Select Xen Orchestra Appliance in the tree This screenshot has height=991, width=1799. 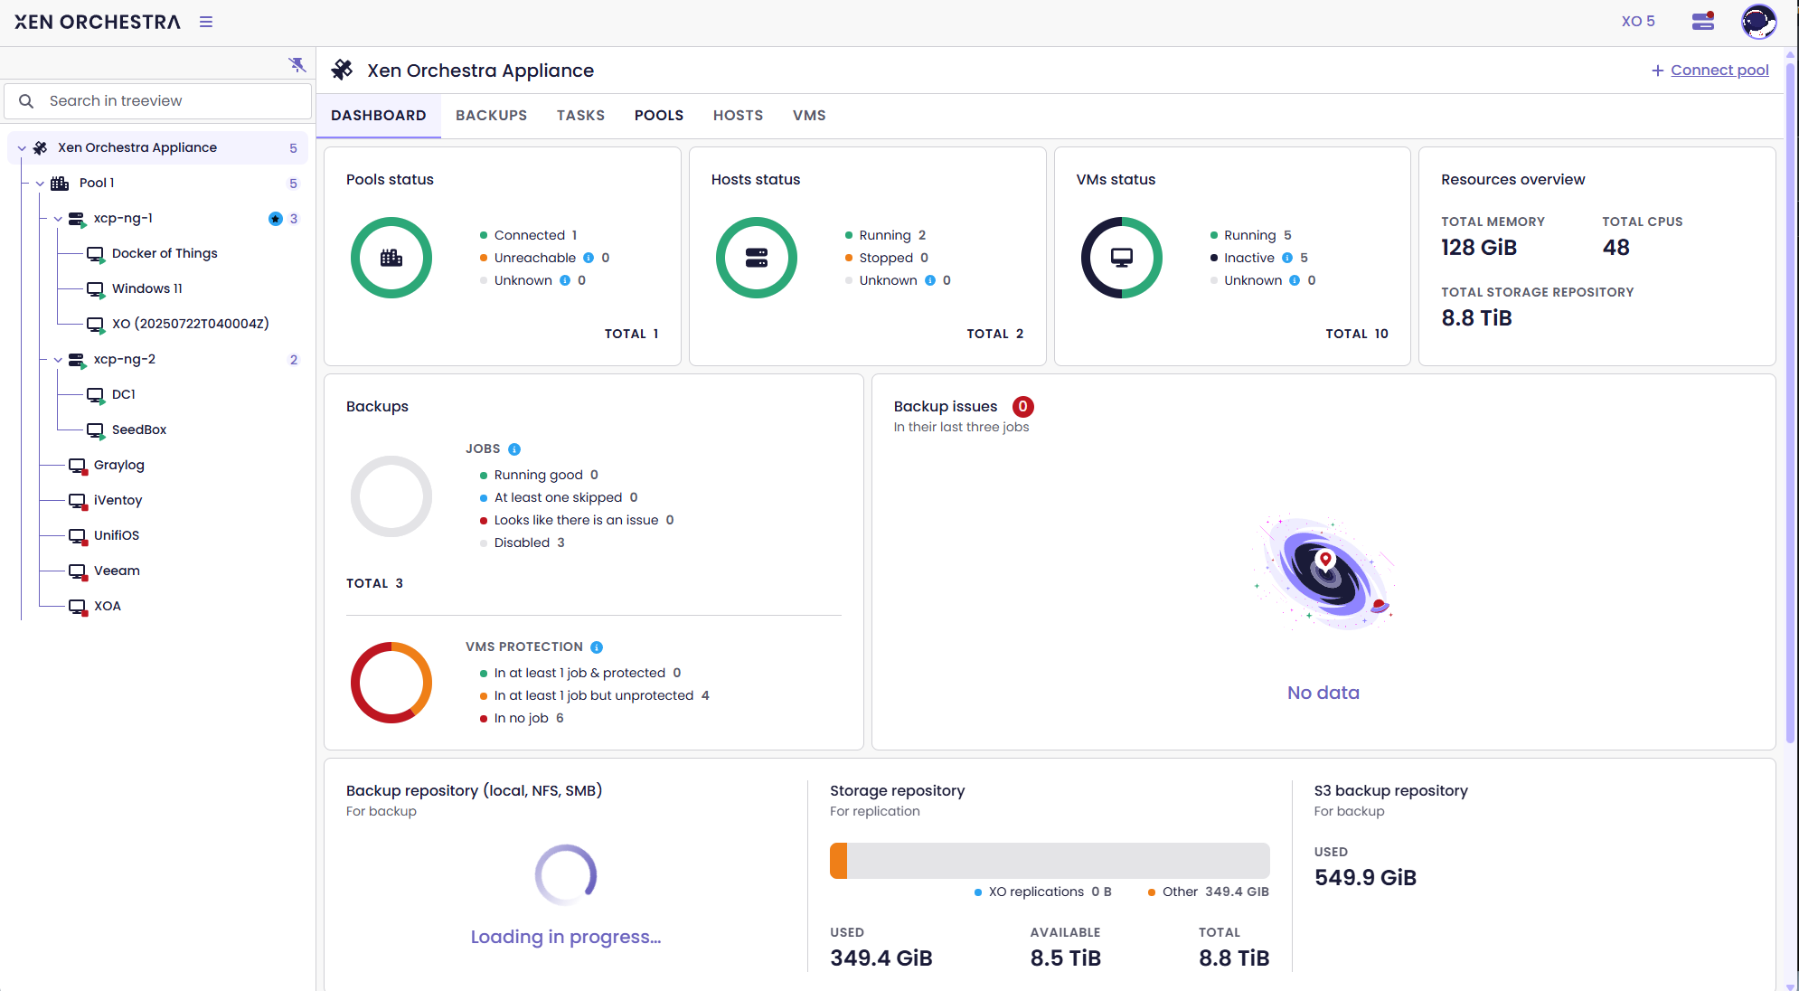point(158,147)
